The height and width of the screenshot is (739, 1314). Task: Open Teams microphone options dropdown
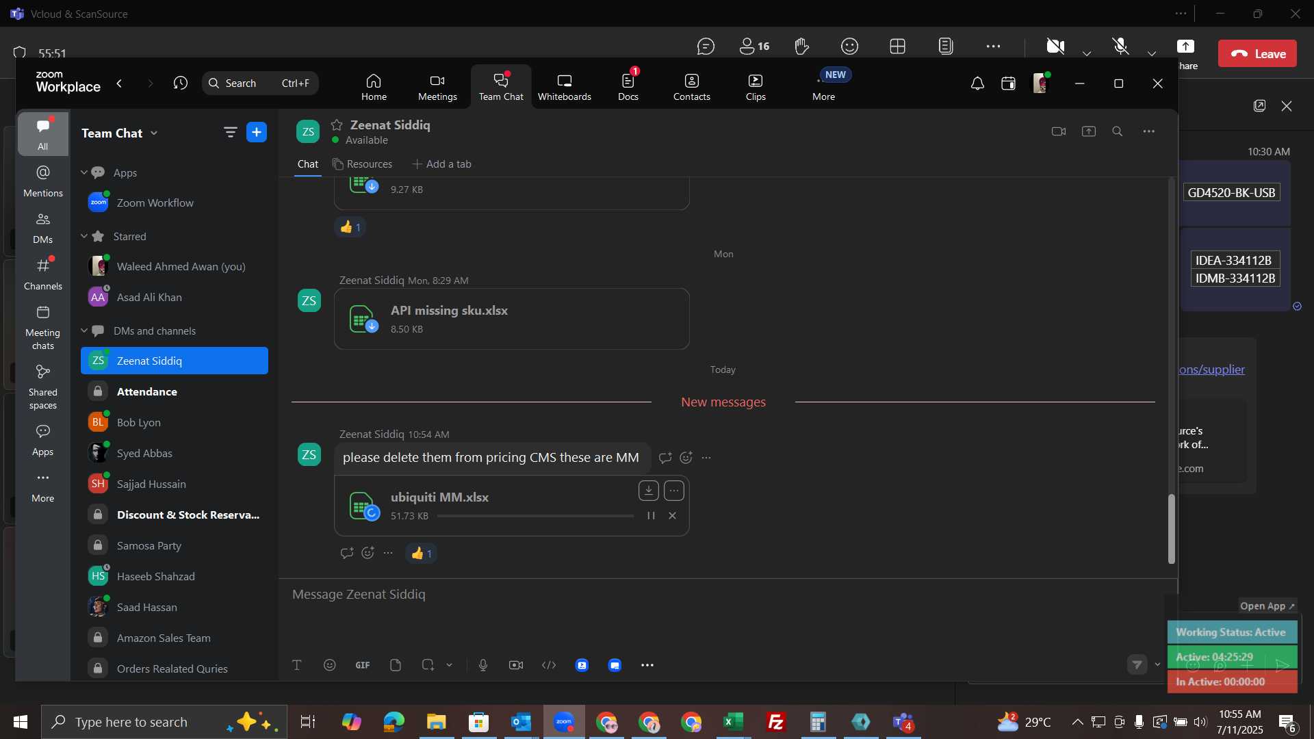point(1152,52)
